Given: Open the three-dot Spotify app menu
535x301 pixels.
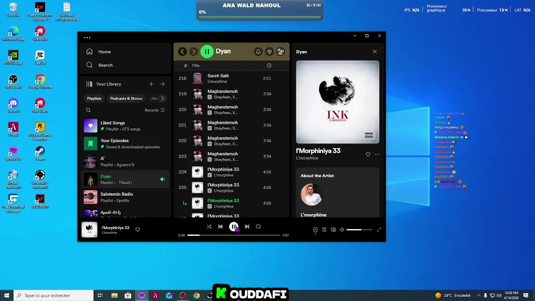Looking at the screenshot, I should (x=87, y=38).
